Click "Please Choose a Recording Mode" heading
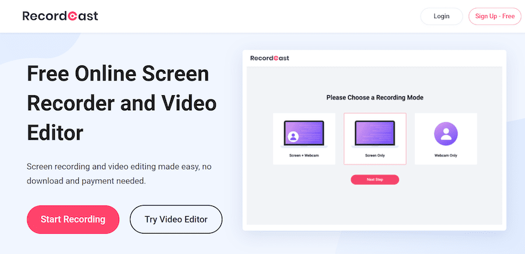 374,98
